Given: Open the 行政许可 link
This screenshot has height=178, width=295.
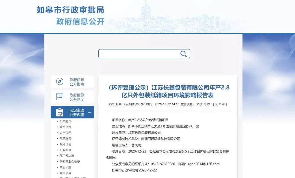Looking at the screenshot, I should [x=66, y=150].
